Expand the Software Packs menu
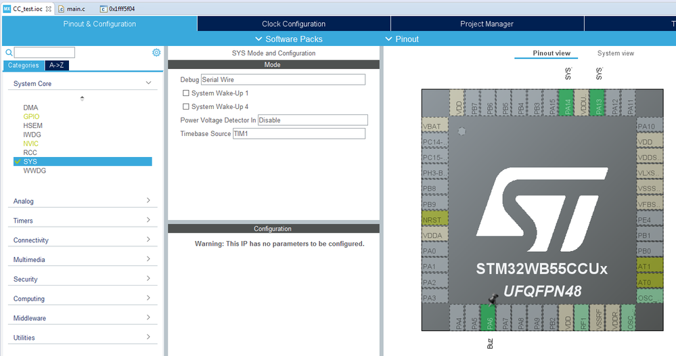 pos(289,39)
